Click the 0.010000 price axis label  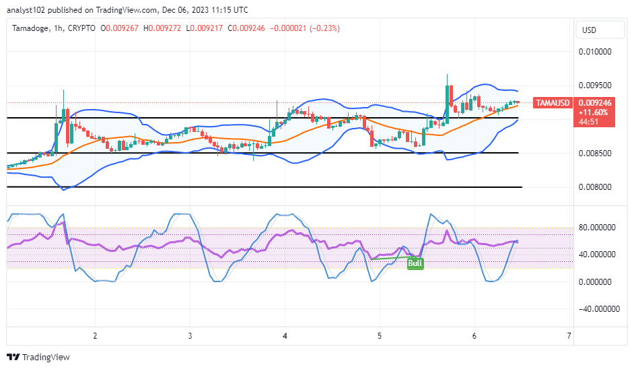point(595,52)
